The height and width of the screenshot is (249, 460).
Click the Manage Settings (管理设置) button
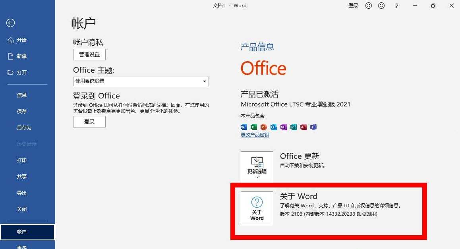(x=89, y=54)
